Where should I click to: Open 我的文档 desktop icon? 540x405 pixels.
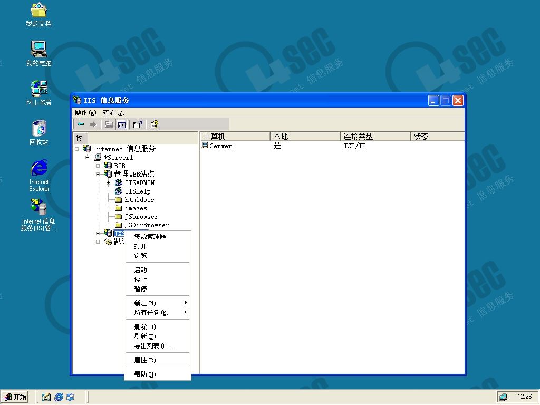(x=38, y=15)
